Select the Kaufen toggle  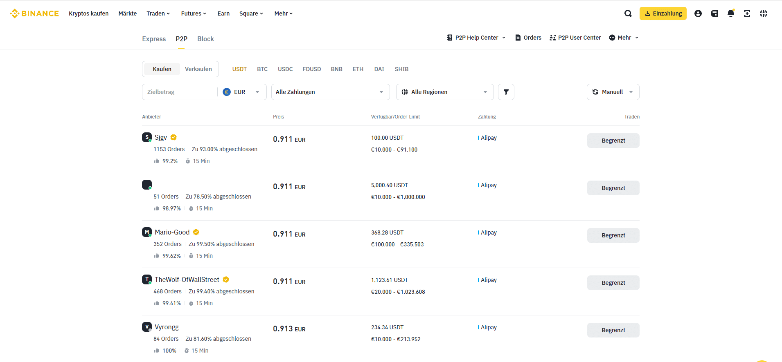[162, 69]
